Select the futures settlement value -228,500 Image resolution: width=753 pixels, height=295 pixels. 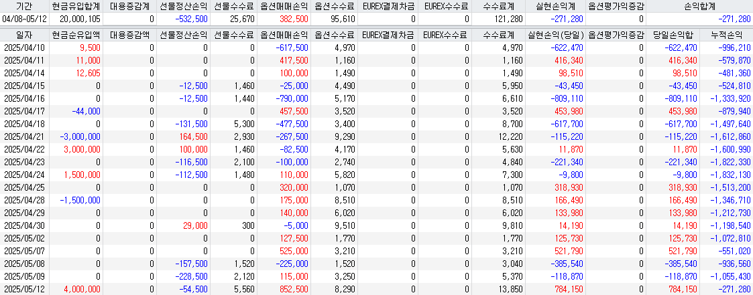click(x=192, y=276)
